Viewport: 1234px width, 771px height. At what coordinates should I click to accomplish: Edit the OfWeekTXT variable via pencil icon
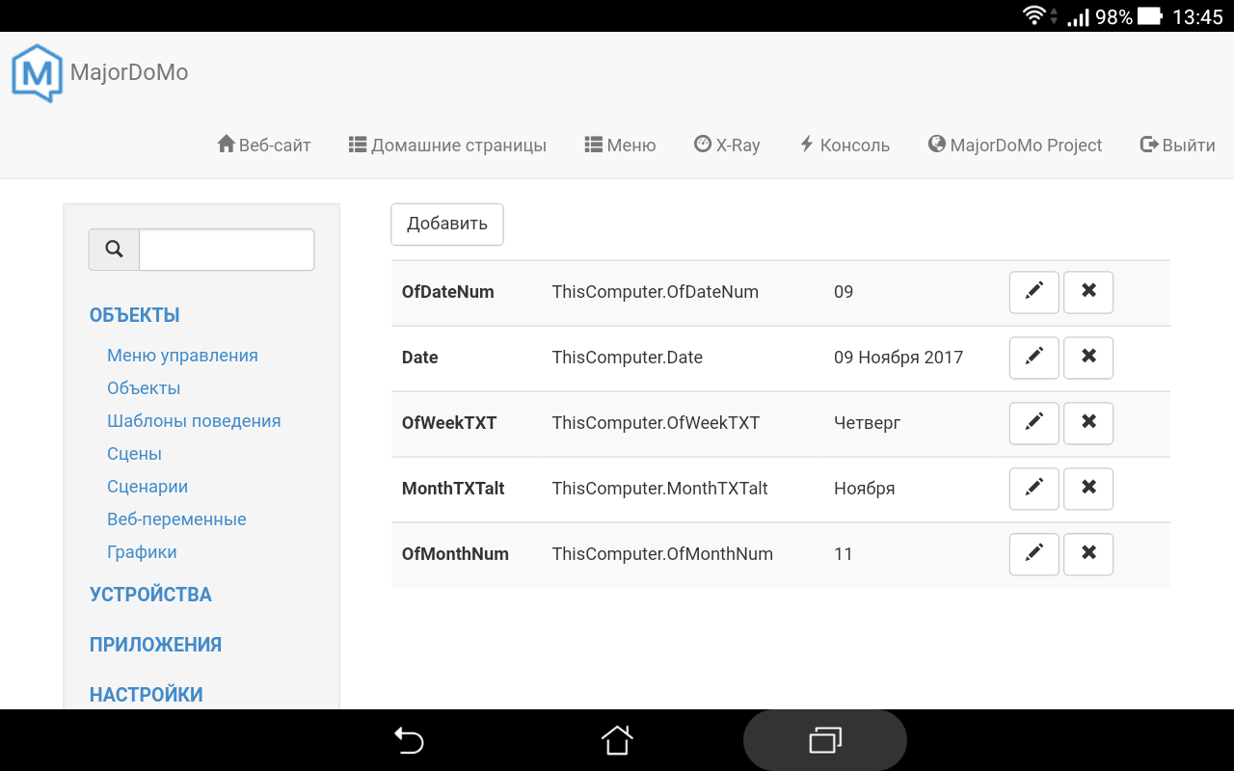tap(1033, 423)
